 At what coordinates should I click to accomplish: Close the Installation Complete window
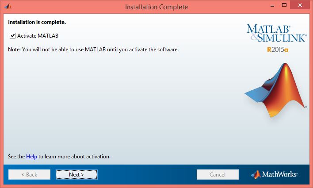point(300,5)
